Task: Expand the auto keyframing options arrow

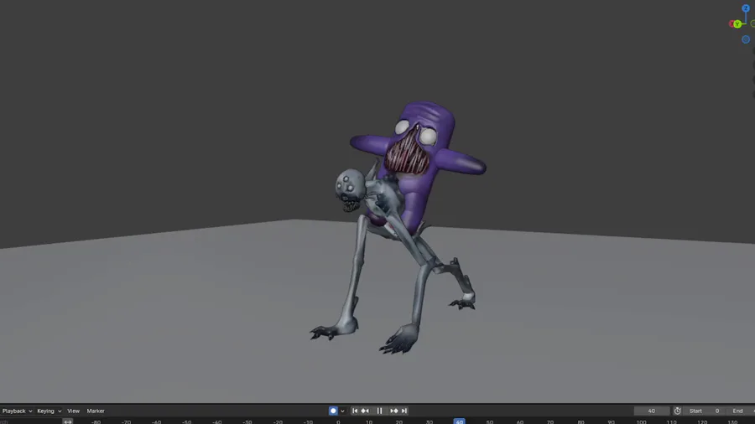Action: (x=342, y=411)
